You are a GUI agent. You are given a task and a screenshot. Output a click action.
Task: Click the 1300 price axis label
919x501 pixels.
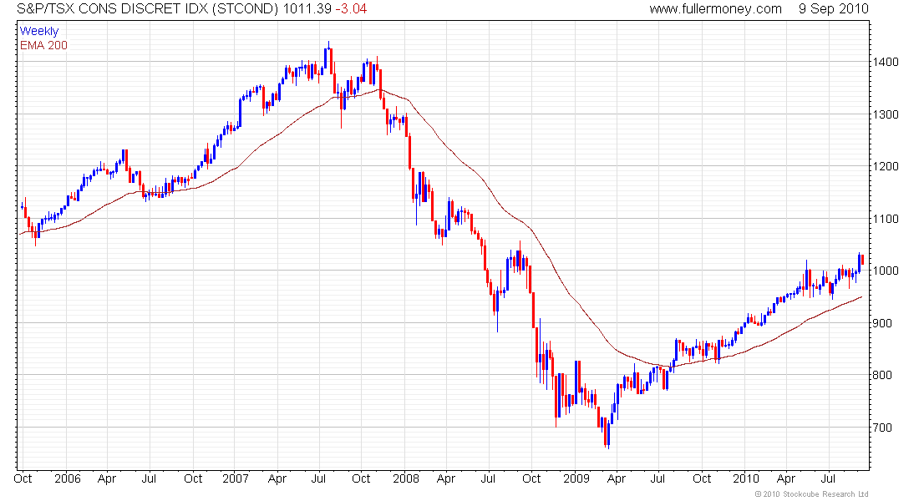[885, 114]
